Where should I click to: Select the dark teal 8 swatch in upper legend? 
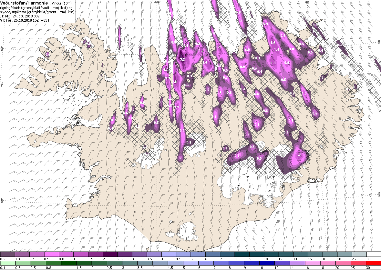pos(242,255)
